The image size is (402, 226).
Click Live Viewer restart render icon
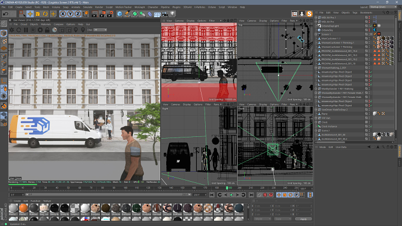pos(19,30)
